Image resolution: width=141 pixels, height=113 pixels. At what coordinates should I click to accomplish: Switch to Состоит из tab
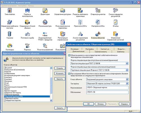[105, 49]
